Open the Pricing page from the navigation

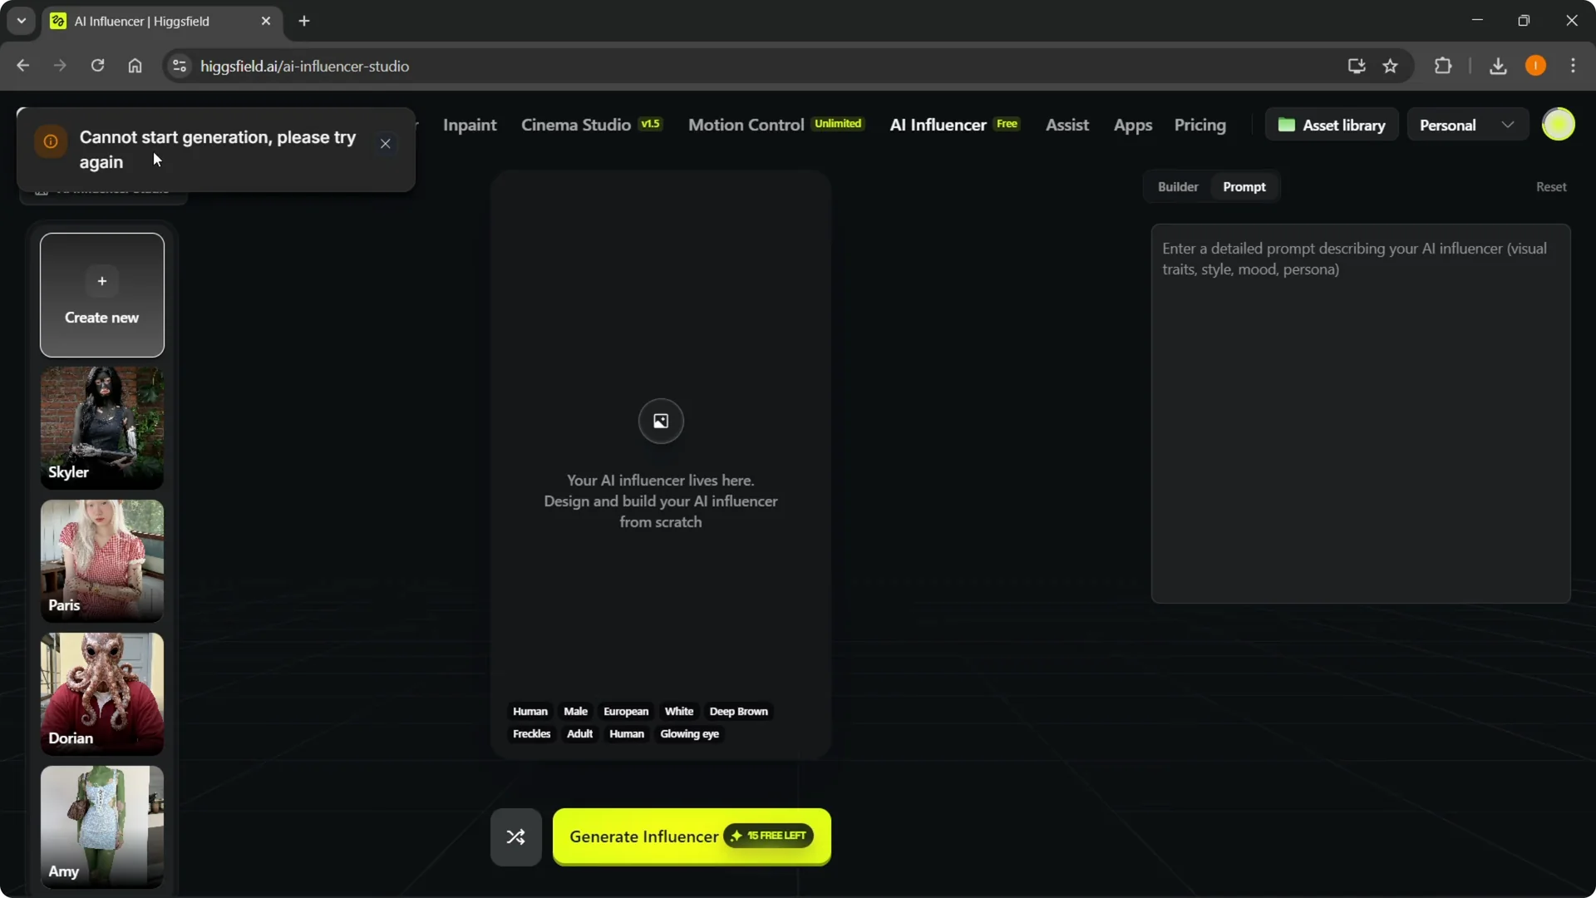point(1199,125)
